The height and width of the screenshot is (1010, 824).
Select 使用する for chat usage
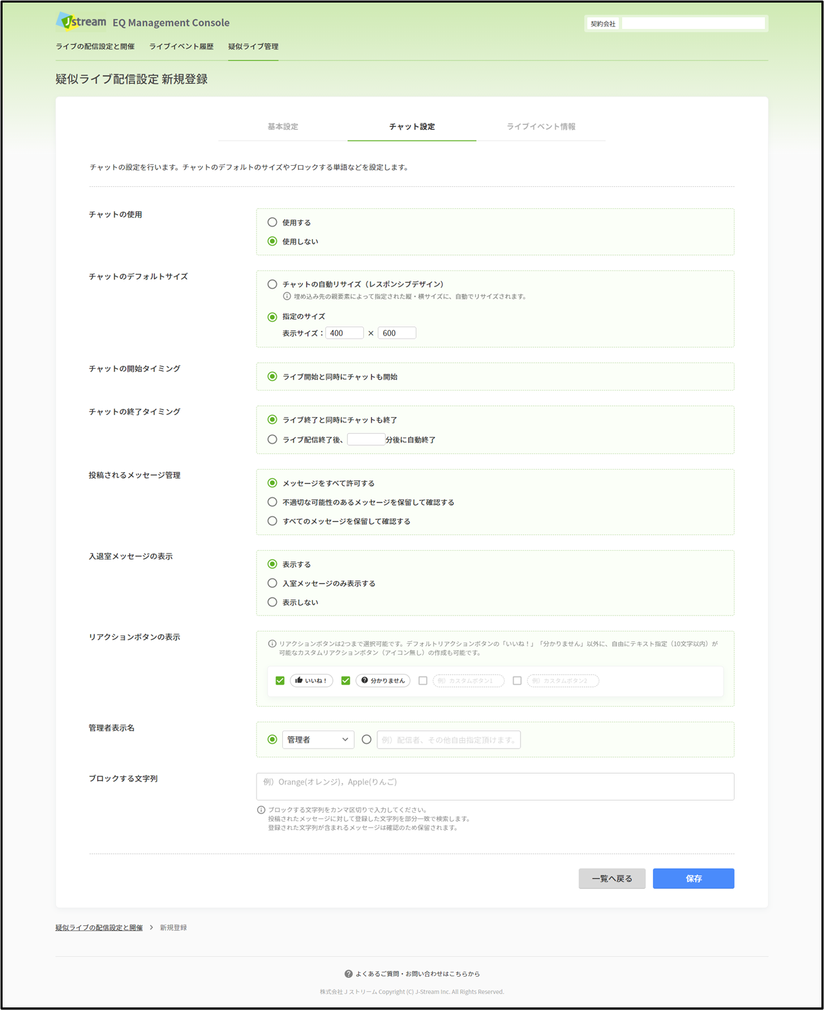pyautogui.click(x=273, y=222)
